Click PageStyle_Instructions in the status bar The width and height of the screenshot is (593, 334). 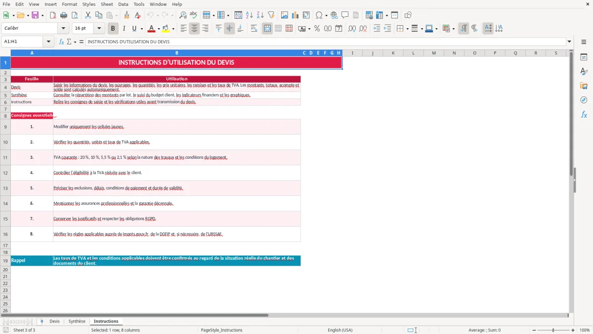pyautogui.click(x=221, y=330)
